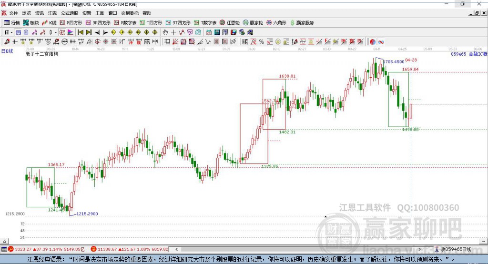Open the 资讯 menu

pos(40,13)
